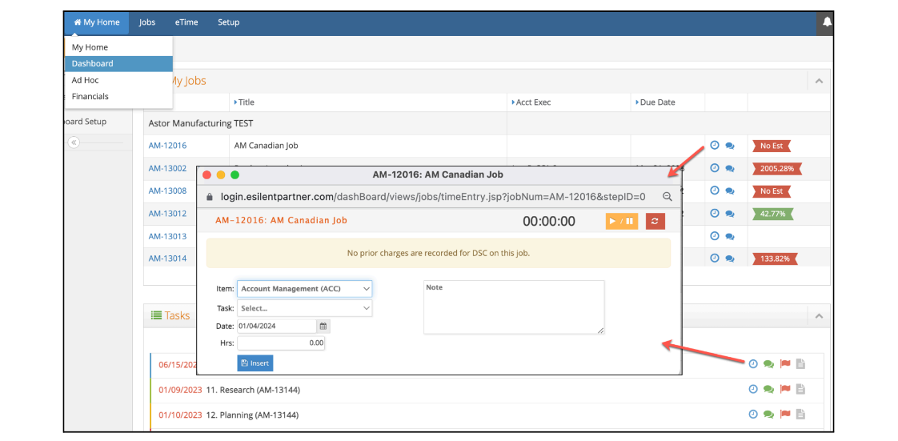Open the Setup menu

point(229,22)
